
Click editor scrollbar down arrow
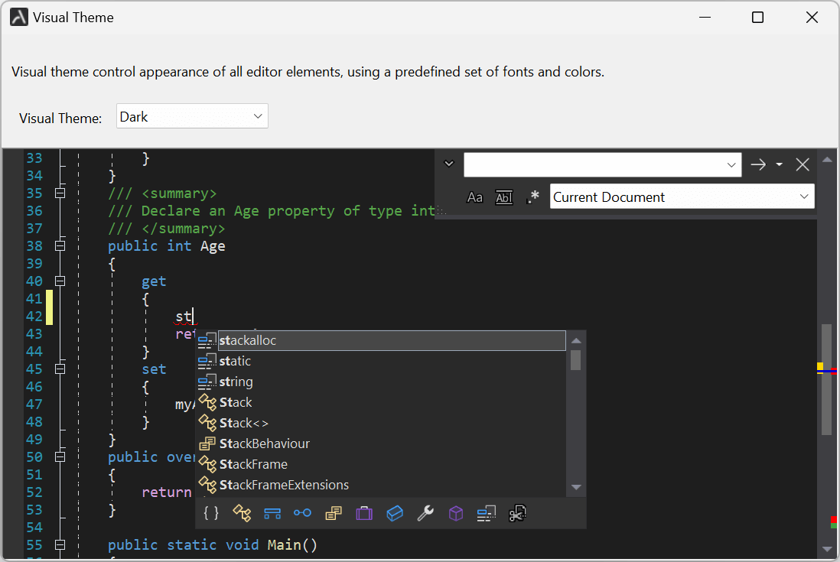pos(827,550)
